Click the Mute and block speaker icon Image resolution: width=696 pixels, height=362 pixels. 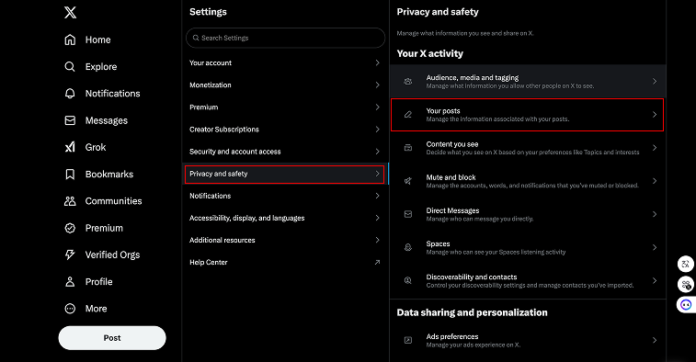[408, 181]
